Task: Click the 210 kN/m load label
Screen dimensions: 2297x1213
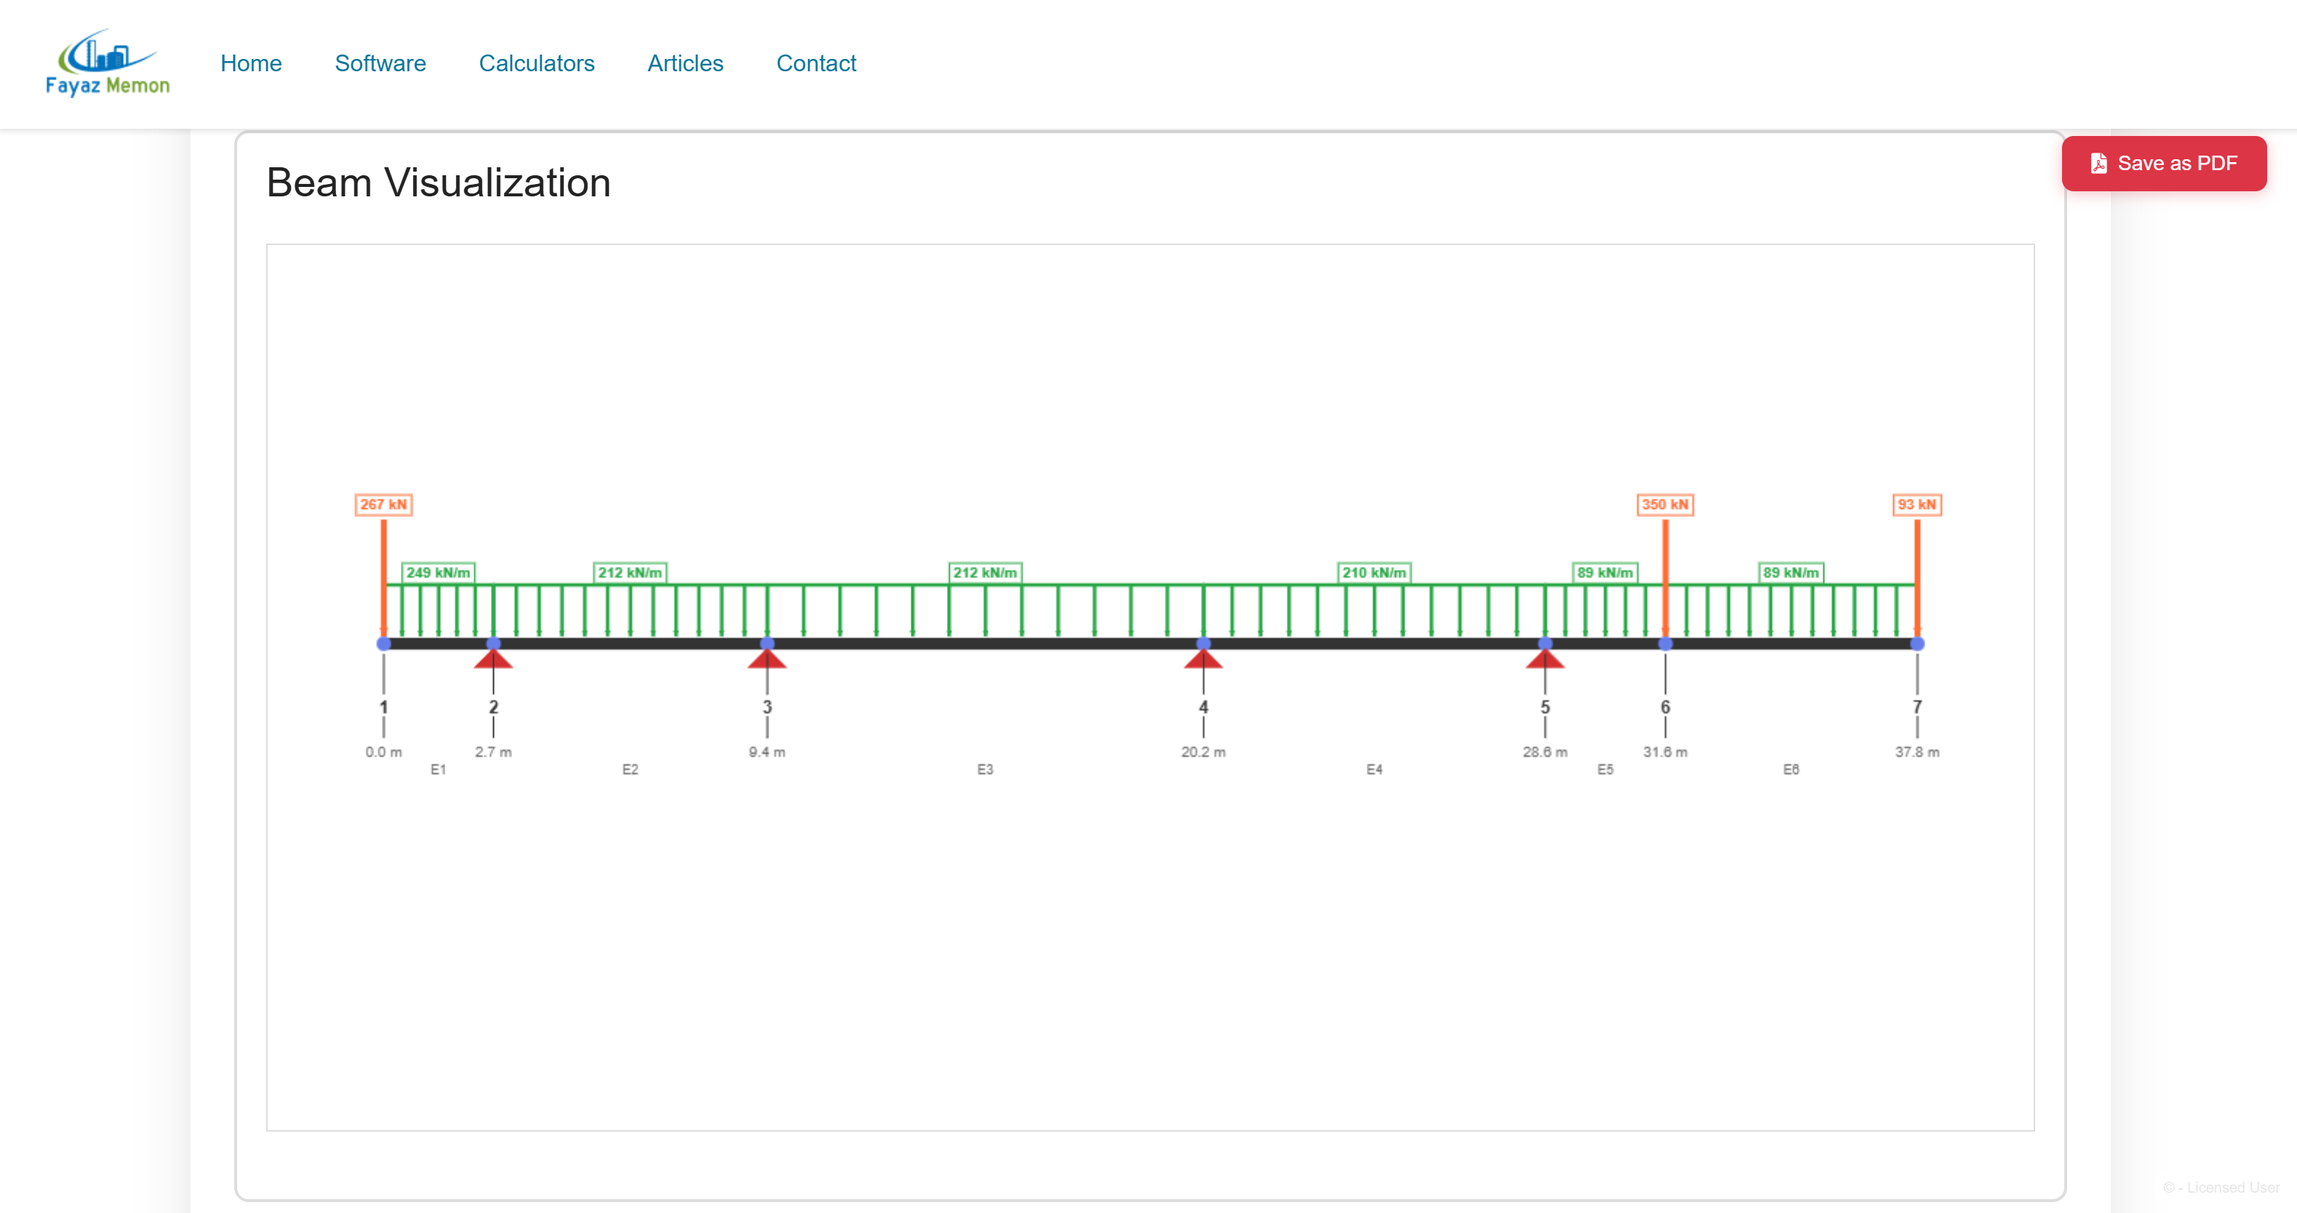Action: point(1373,573)
